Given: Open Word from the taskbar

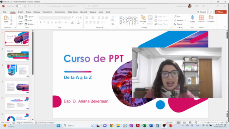Looking at the screenshot, I should tap(151, 126).
